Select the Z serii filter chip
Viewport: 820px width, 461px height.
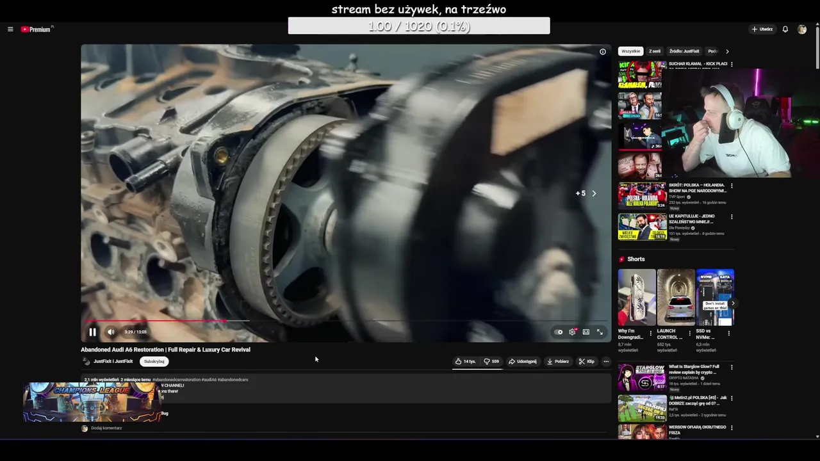click(655, 51)
